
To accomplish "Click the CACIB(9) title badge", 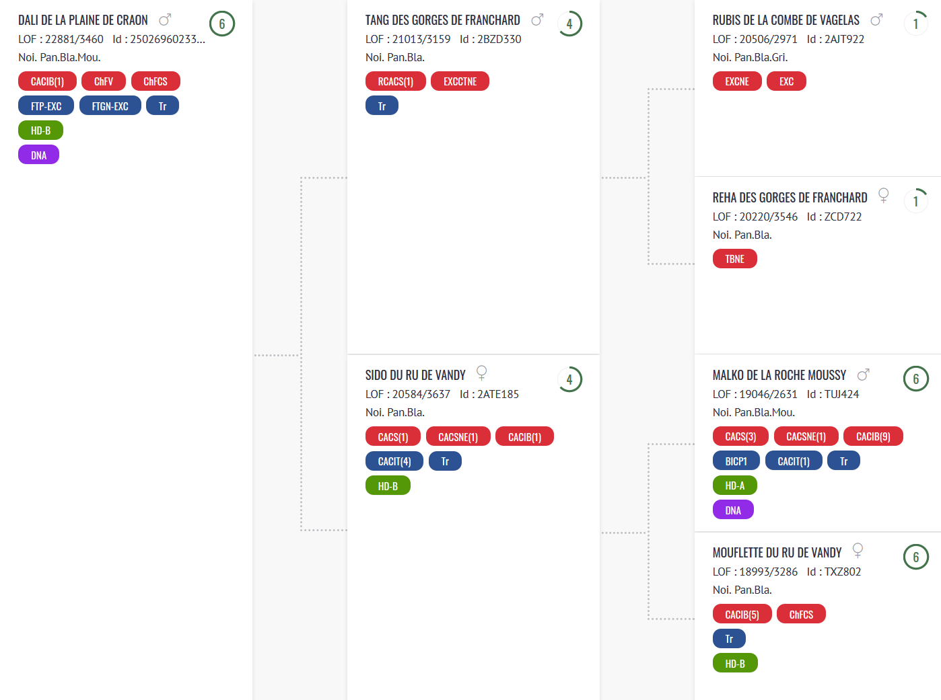I will (x=873, y=436).
